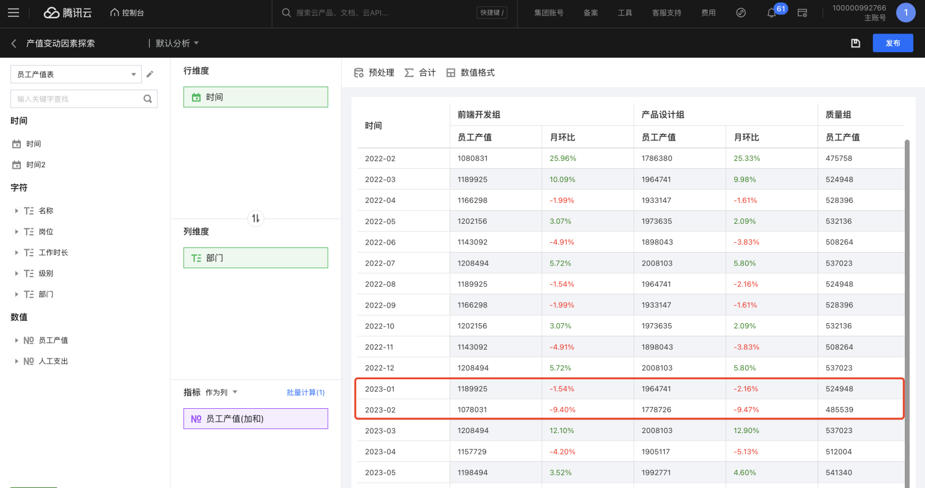Open the 预处理 preprocessing tool
Viewport: 925px width, 488px height.
(x=374, y=73)
